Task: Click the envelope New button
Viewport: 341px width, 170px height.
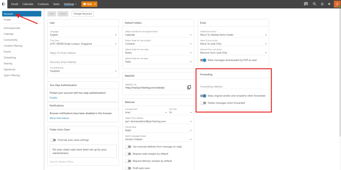Action: (88, 4)
